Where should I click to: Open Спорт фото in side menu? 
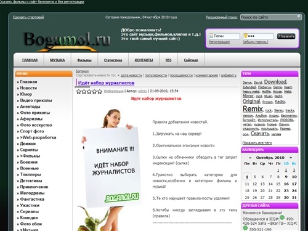(32, 131)
